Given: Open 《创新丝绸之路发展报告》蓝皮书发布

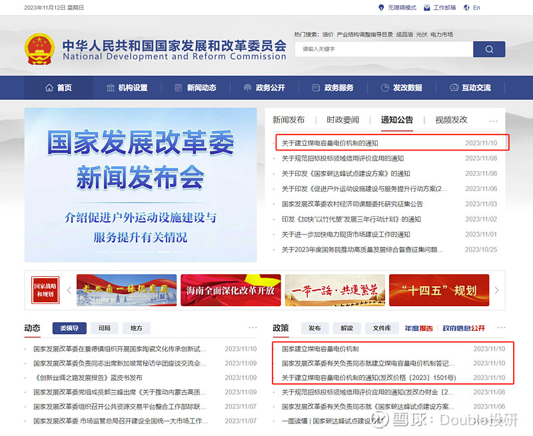Looking at the screenshot, I should [88, 378].
